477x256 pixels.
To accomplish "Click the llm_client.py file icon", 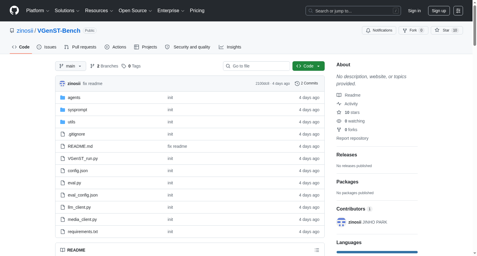I will point(63,207).
